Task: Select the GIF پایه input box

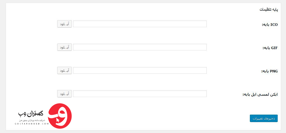Action: [x=140, y=47]
